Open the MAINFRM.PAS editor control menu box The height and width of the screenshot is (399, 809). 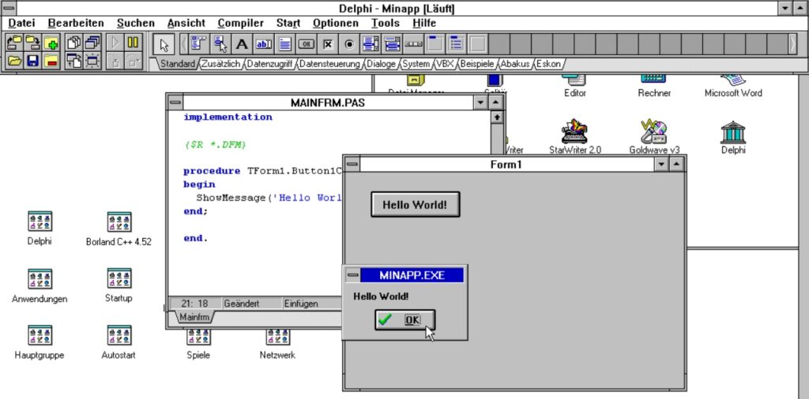175,103
